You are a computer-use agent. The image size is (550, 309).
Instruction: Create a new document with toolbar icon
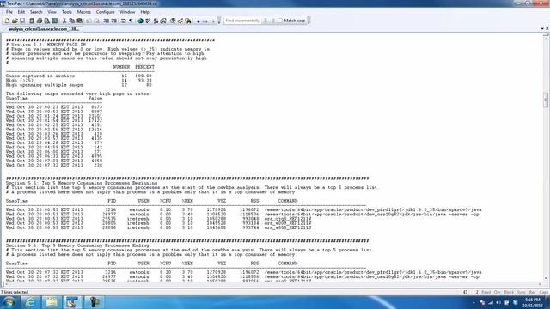pyautogui.click(x=7, y=21)
